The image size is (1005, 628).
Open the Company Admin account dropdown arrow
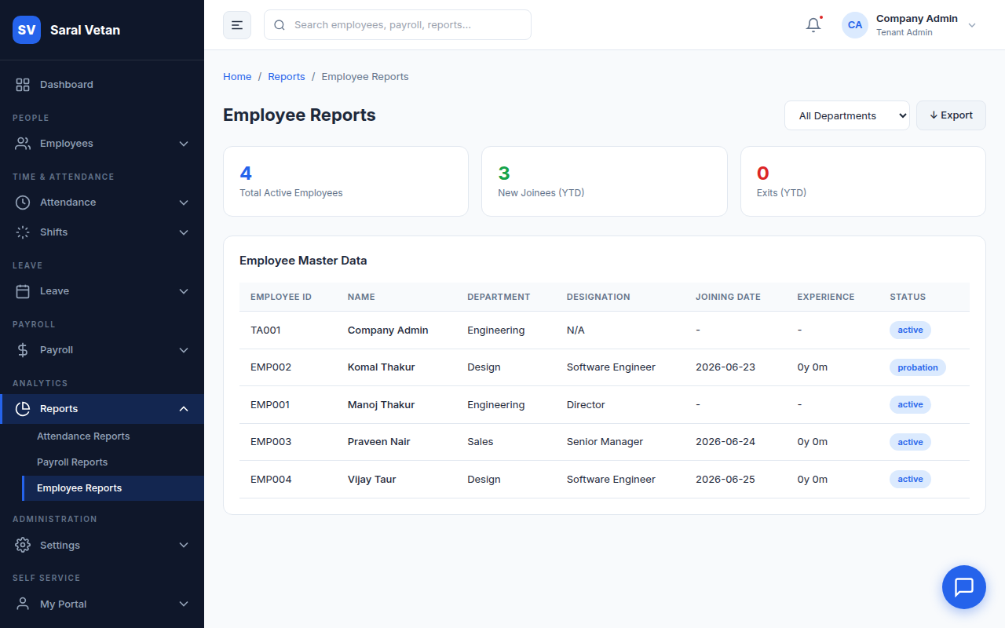point(972,25)
